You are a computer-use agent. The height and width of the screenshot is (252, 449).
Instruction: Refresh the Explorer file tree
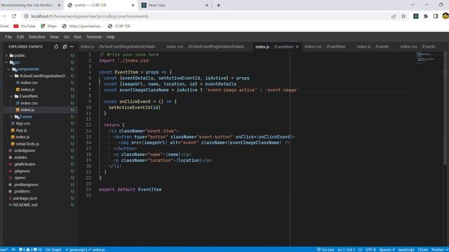tap(56, 47)
